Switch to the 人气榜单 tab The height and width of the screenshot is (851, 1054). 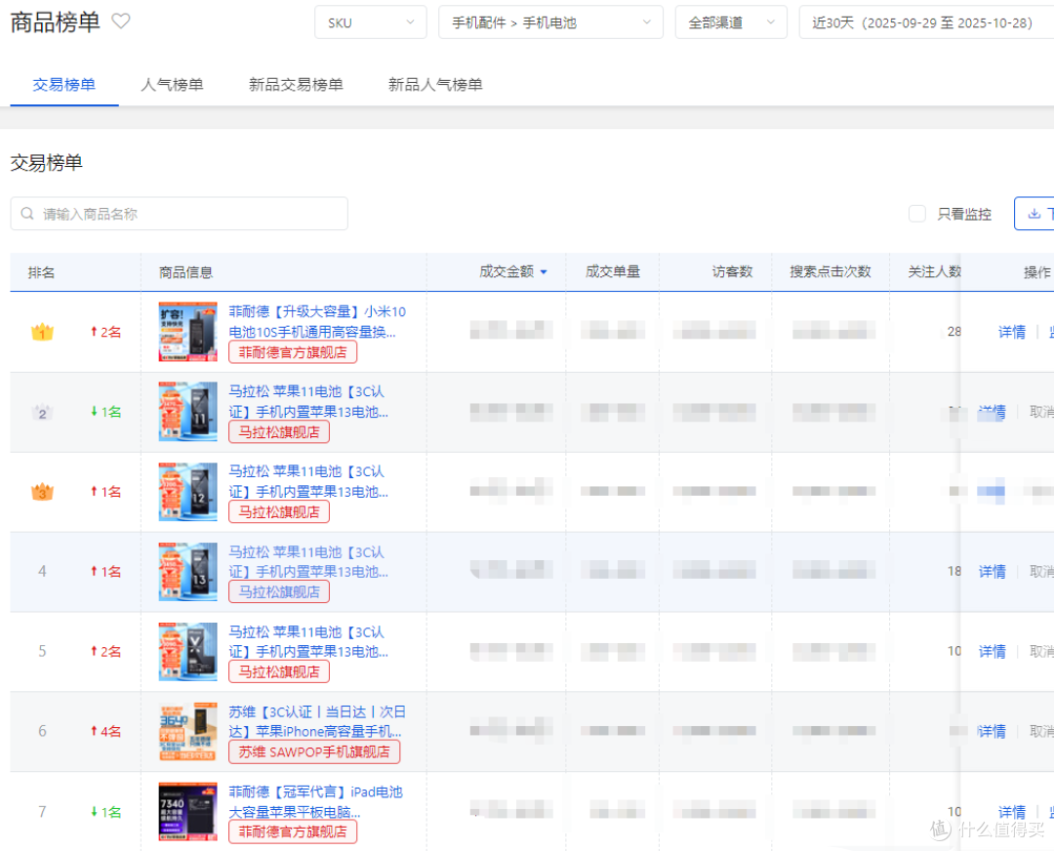[172, 85]
